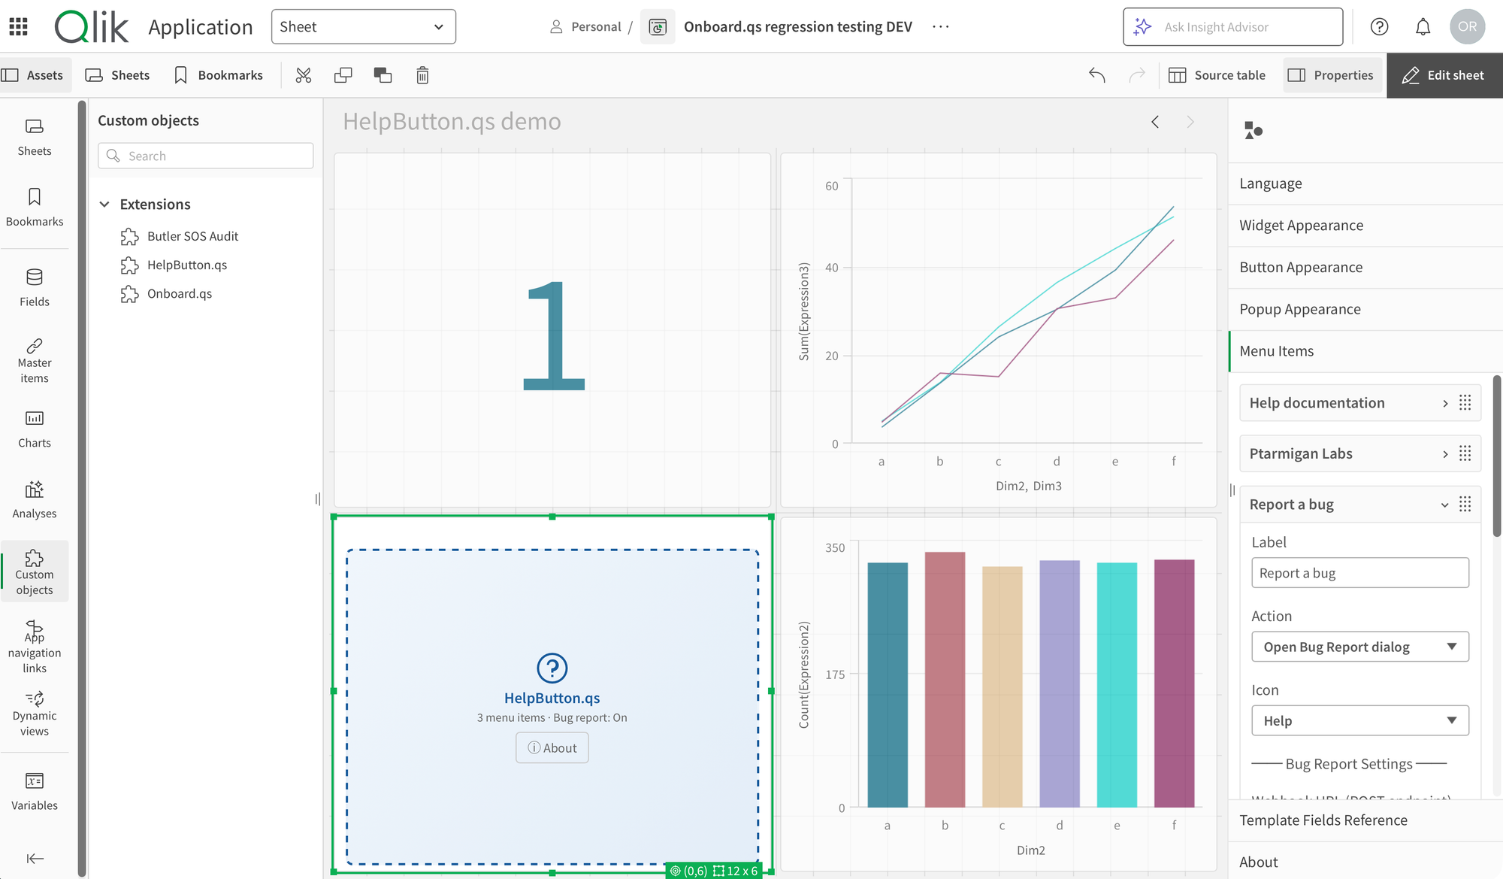This screenshot has height=879, width=1503.
Task: Click the Label input containing Report a bug
Action: [1359, 573]
